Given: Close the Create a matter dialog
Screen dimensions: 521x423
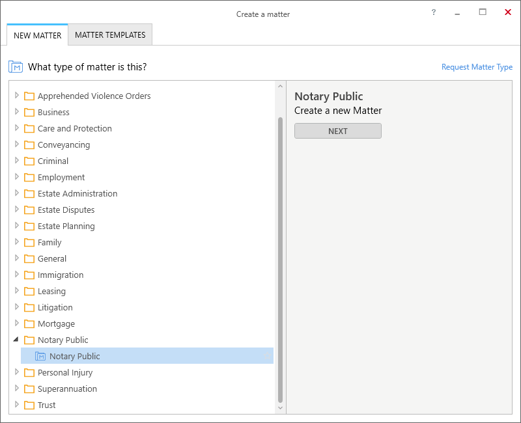Looking at the screenshot, I should point(508,12).
